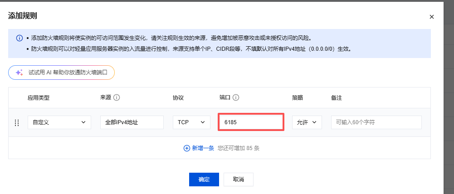Close the 添加规则 dialog with the X
The width and height of the screenshot is (454, 194).
click(431, 17)
